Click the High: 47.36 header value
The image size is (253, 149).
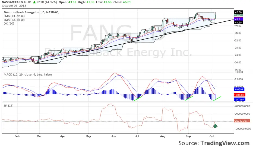pyautogui.click(x=86, y=2)
